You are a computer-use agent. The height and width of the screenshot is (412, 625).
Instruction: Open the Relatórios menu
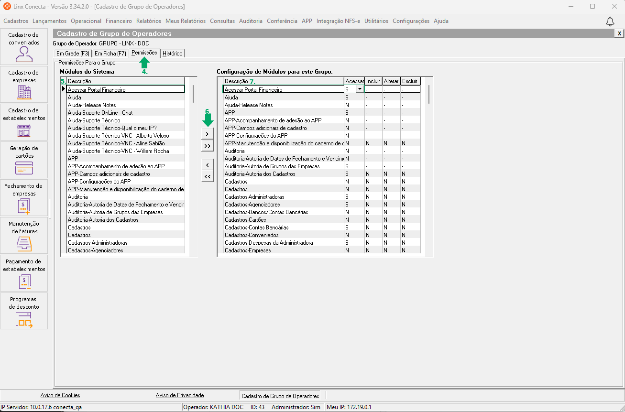pos(149,21)
